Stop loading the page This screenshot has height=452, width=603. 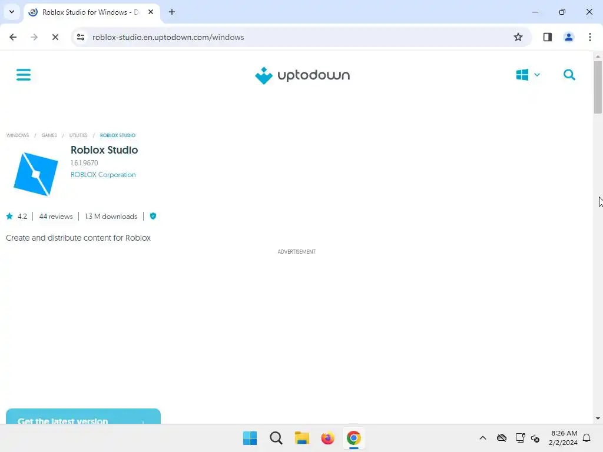click(55, 37)
